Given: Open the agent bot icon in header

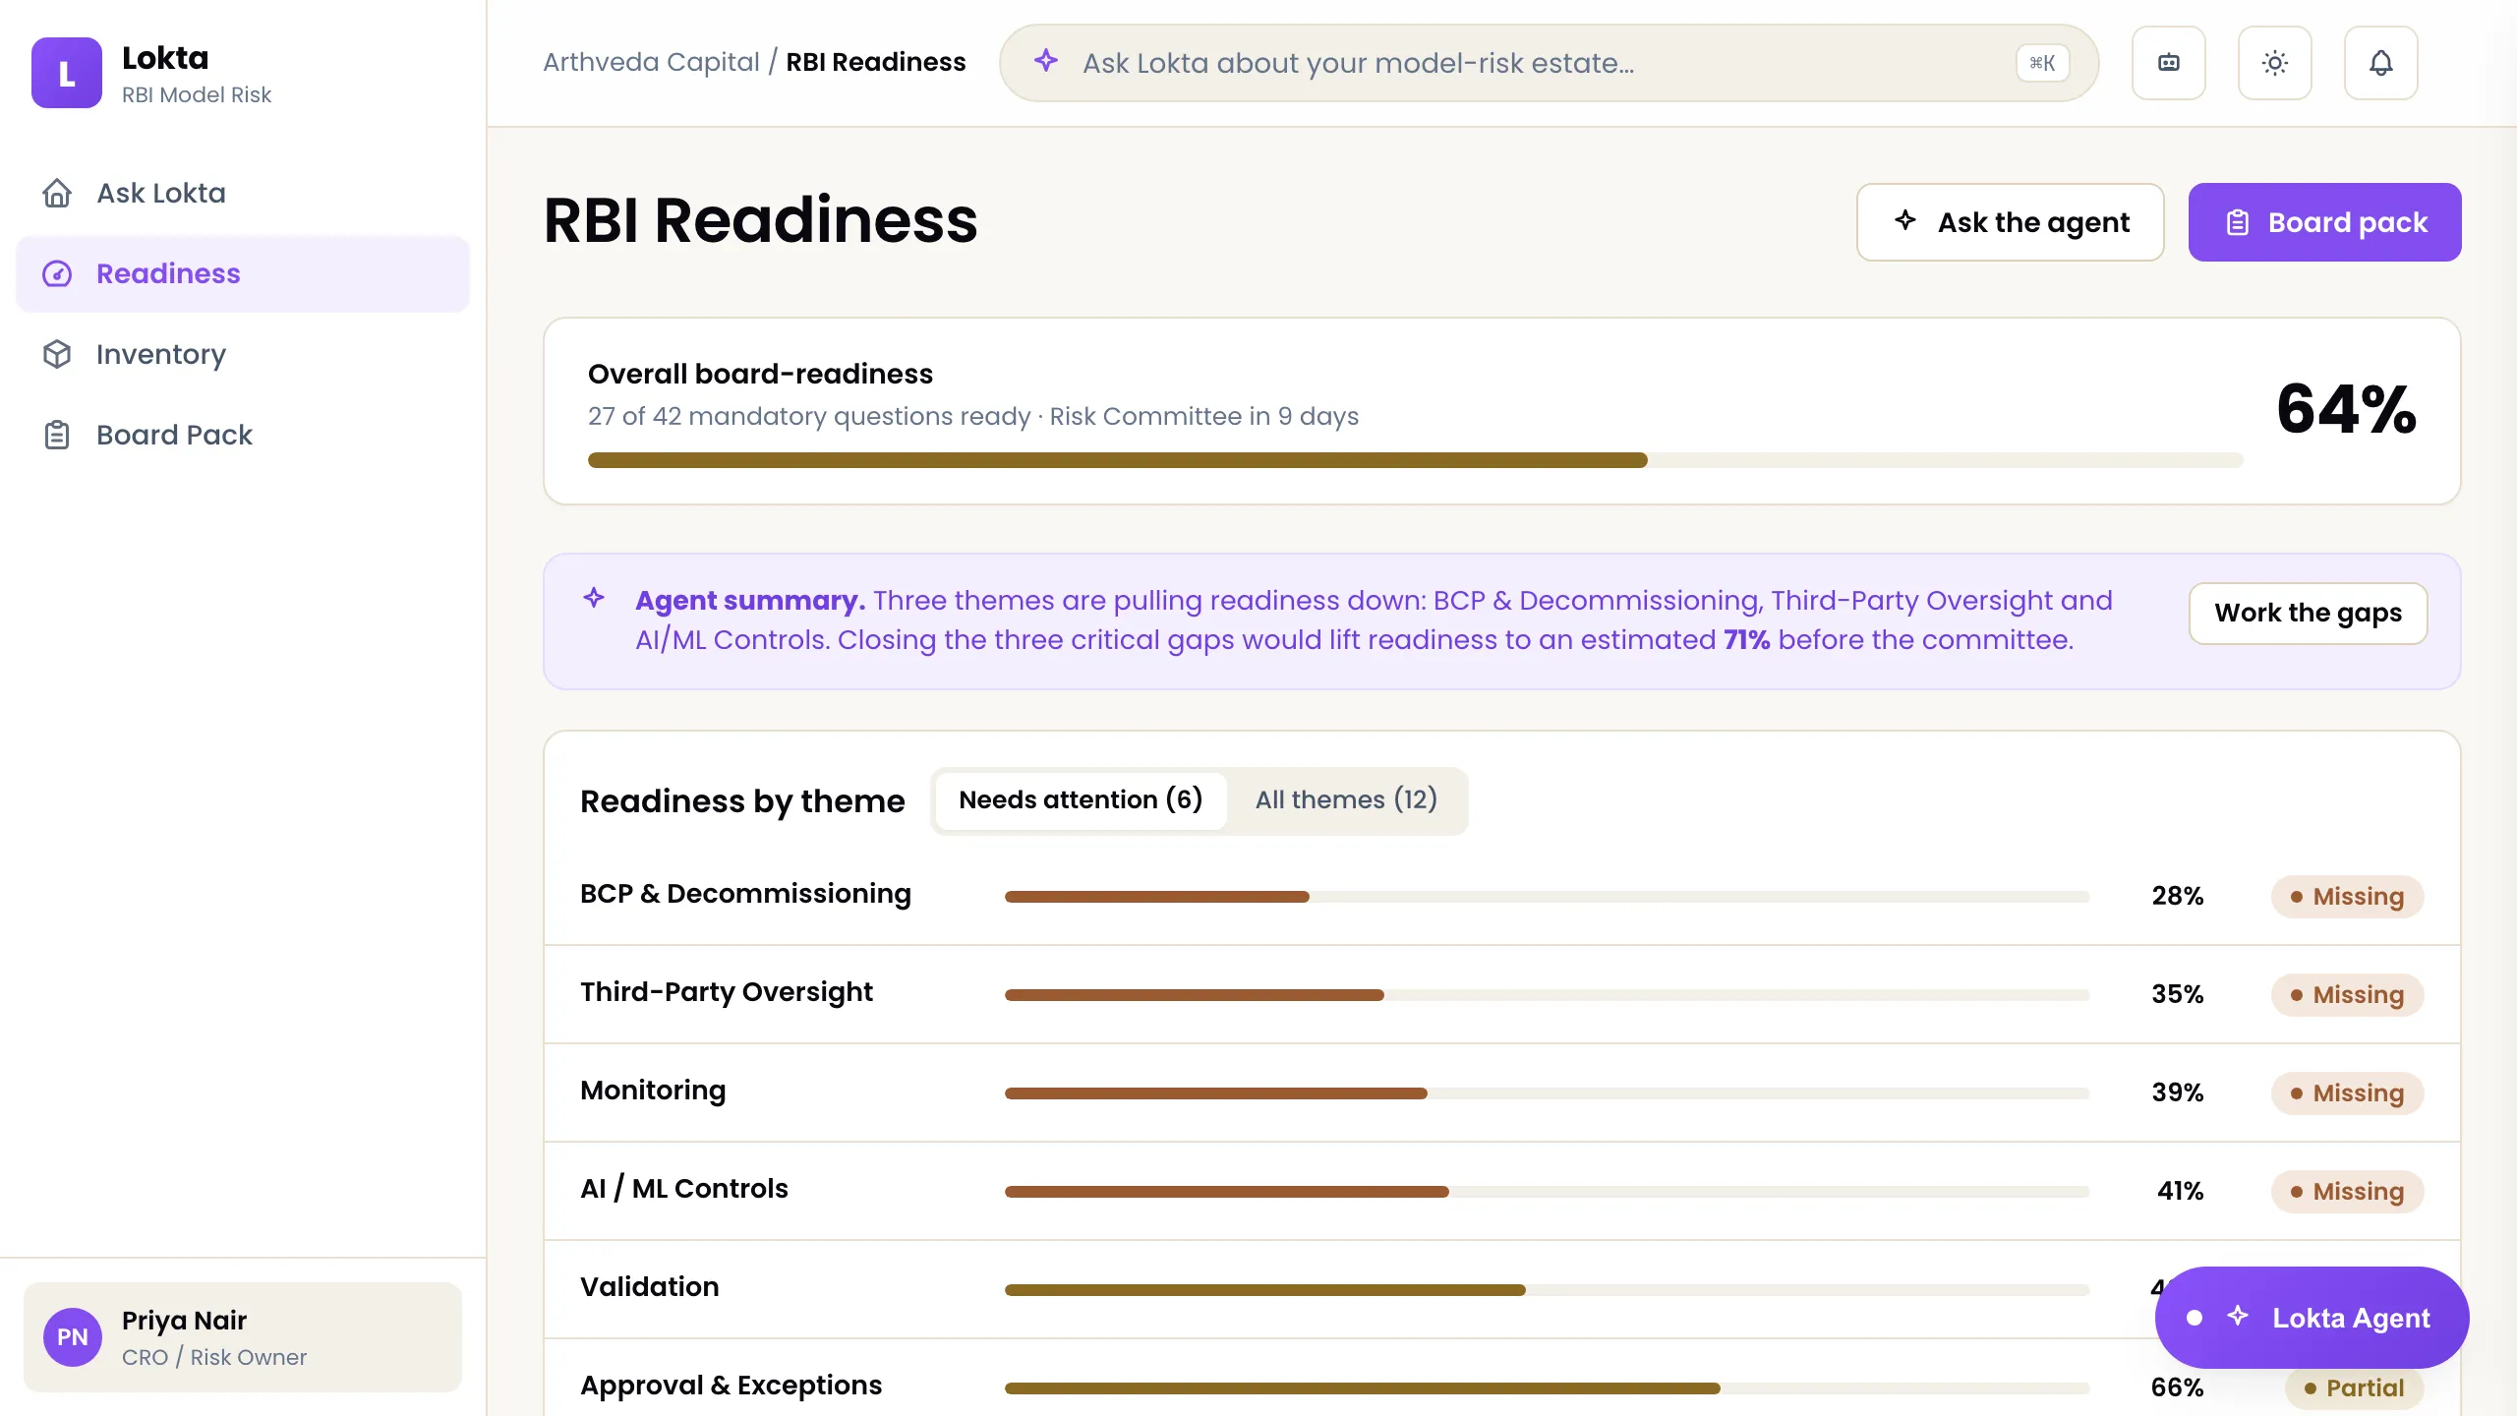Looking at the screenshot, I should [x=2169, y=63].
